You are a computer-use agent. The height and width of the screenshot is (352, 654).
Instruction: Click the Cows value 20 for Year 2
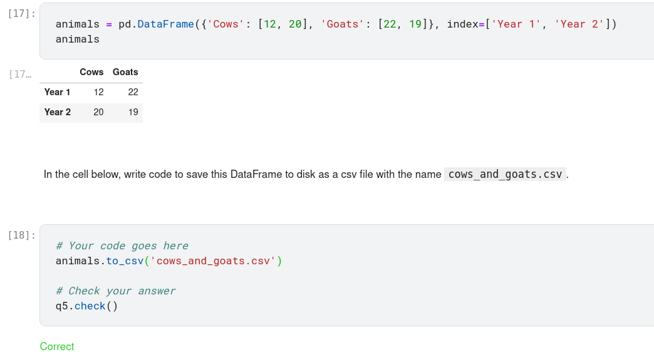coord(98,112)
